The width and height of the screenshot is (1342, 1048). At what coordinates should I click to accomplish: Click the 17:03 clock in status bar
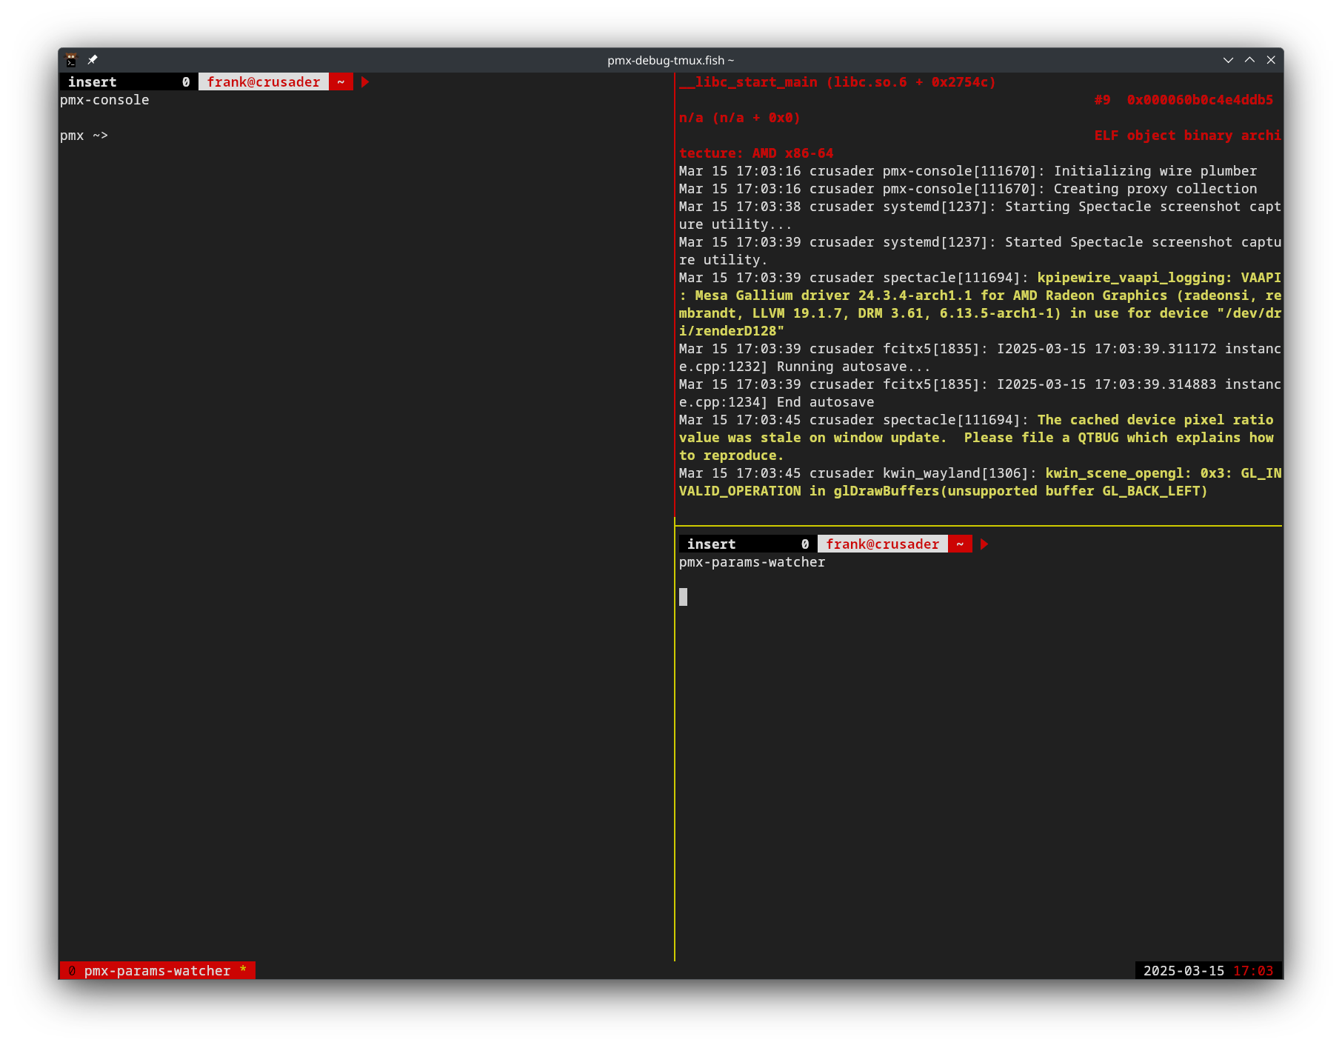pyautogui.click(x=1253, y=970)
